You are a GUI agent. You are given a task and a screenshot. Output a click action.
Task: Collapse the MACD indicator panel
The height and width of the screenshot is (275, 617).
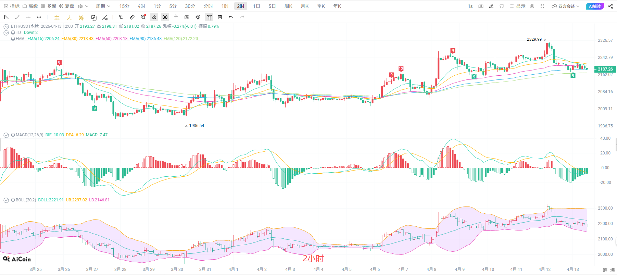pos(6,135)
